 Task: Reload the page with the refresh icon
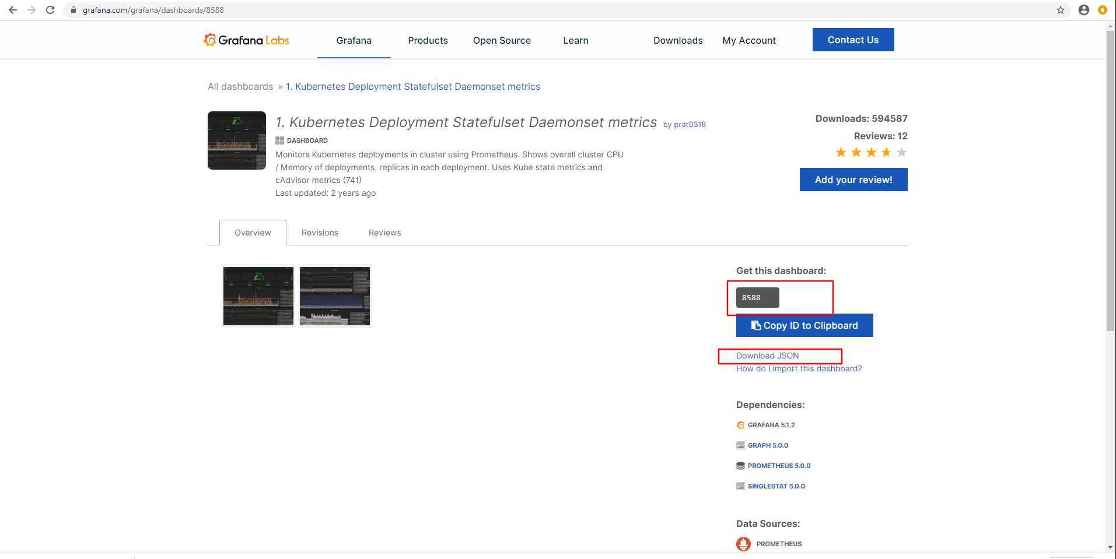pos(50,10)
